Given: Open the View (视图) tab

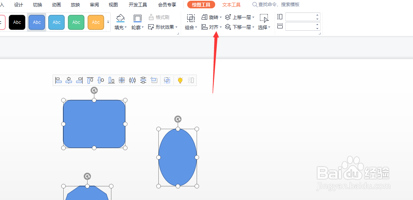Looking at the screenshot, I should pos(113,5).
